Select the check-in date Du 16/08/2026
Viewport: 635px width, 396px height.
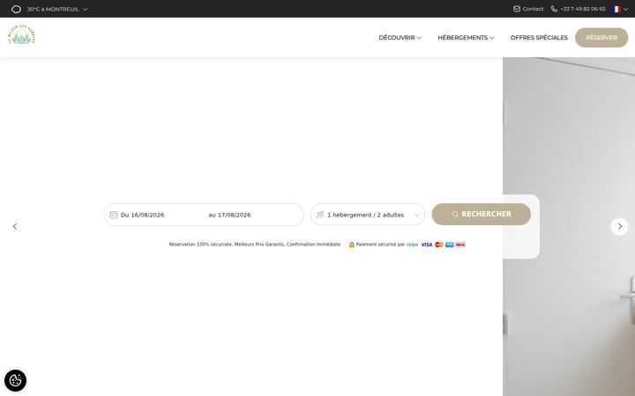(143, 215)
